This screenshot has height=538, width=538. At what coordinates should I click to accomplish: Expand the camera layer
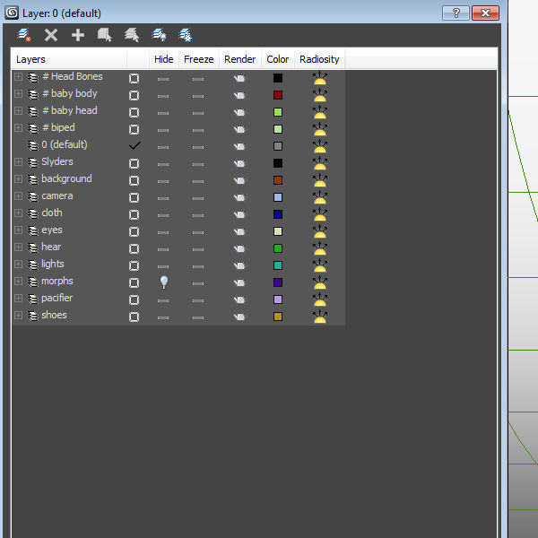click(18, 195)
